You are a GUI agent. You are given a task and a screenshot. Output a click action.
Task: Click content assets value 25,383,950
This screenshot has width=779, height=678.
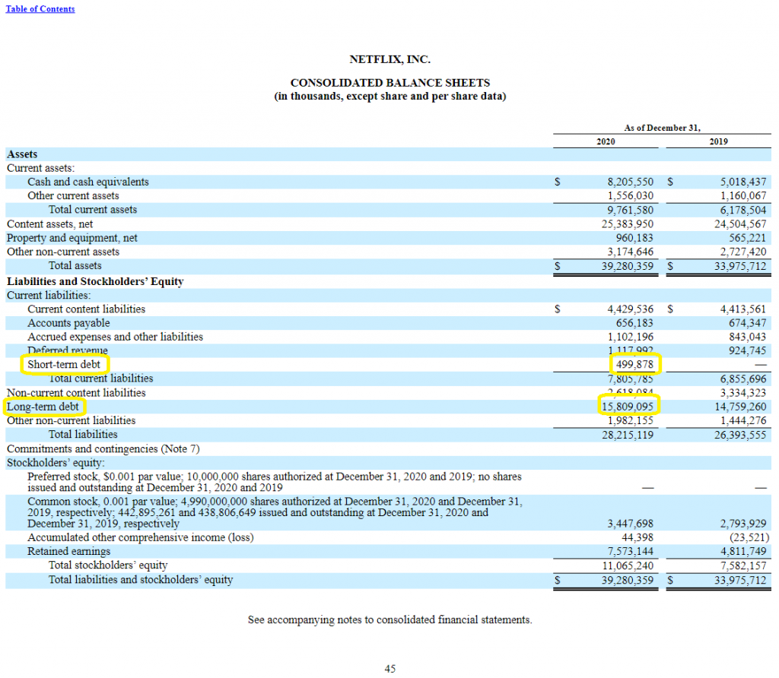pyautogui.click(x=628, y=224)
